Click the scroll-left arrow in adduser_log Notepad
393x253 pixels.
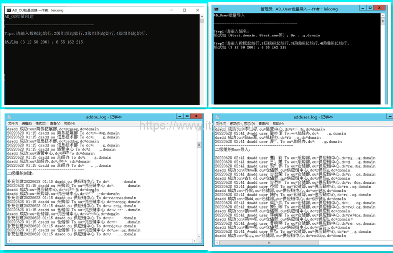pyautogui.click(x=217, y=243)
